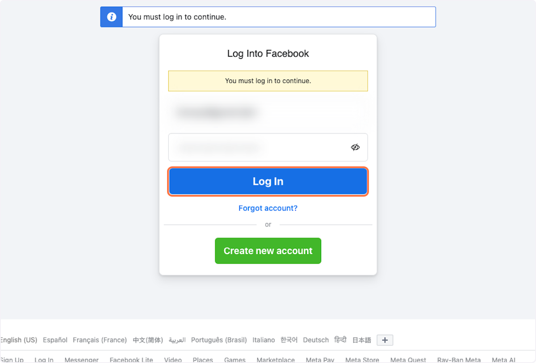Open Marketplace footer link

[x=276, y=360]
